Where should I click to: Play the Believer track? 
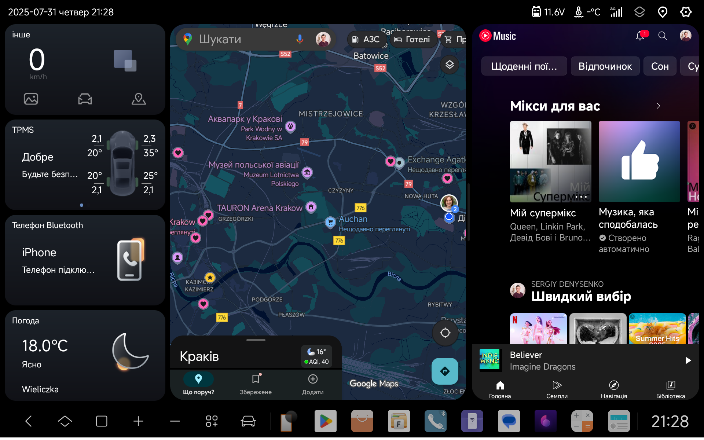tap(688, 360)
